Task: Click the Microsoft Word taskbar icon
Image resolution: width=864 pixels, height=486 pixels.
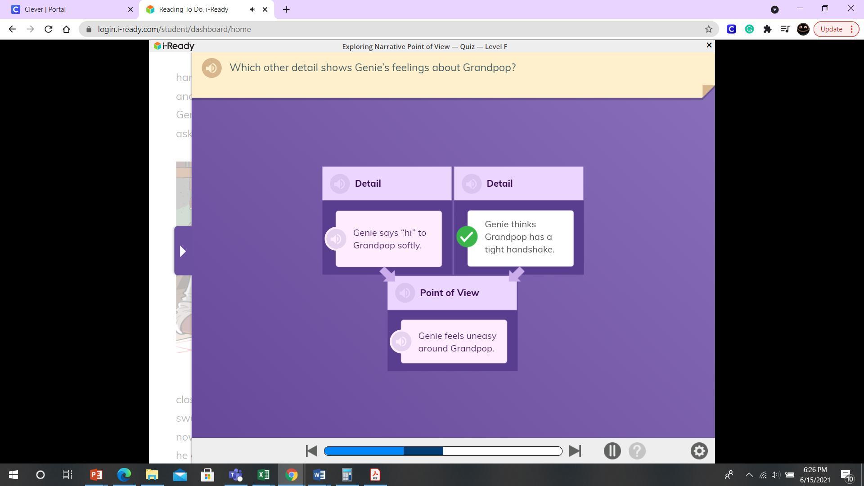Action: click(x=320, y=474)
